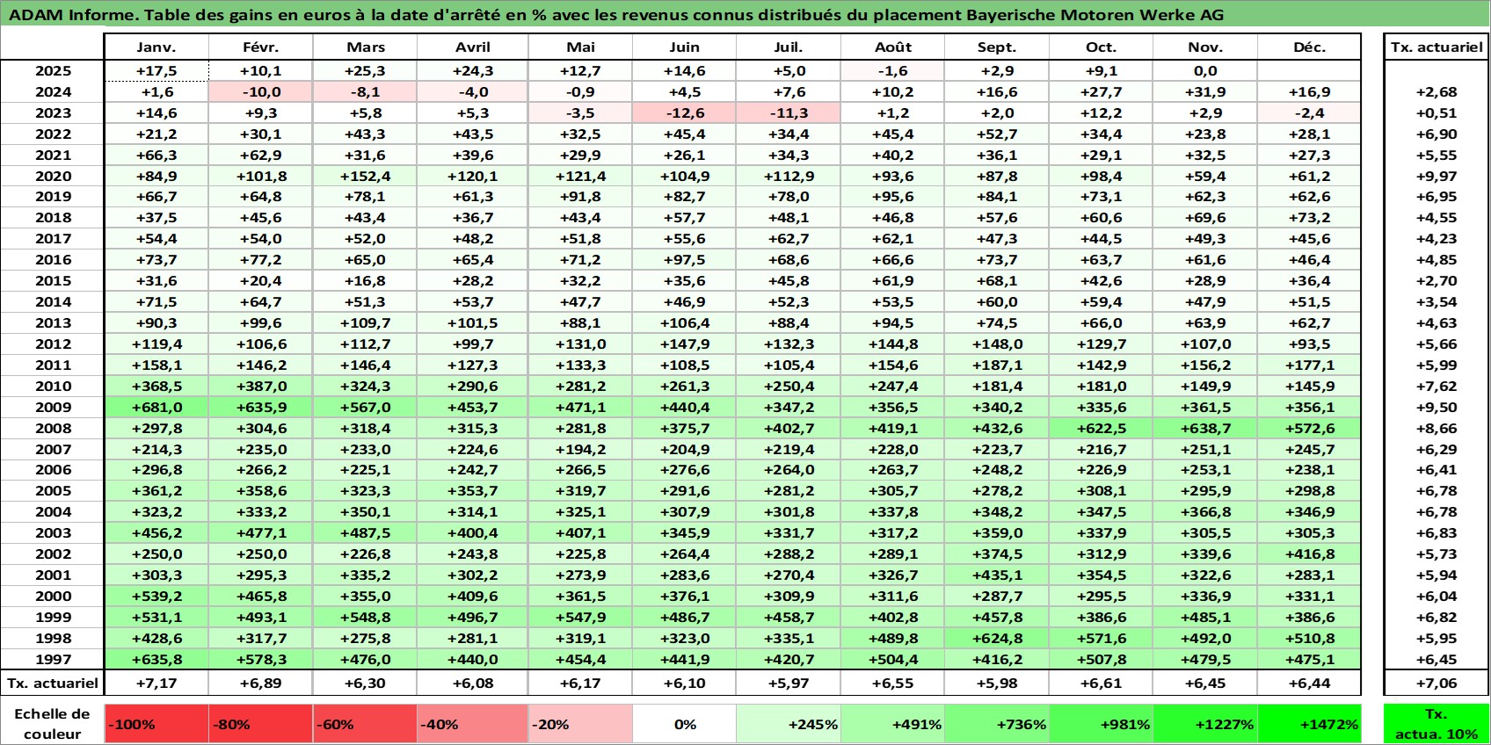
Task: Select the -1,6 cell for Août 2025
Action: (893, 71)
